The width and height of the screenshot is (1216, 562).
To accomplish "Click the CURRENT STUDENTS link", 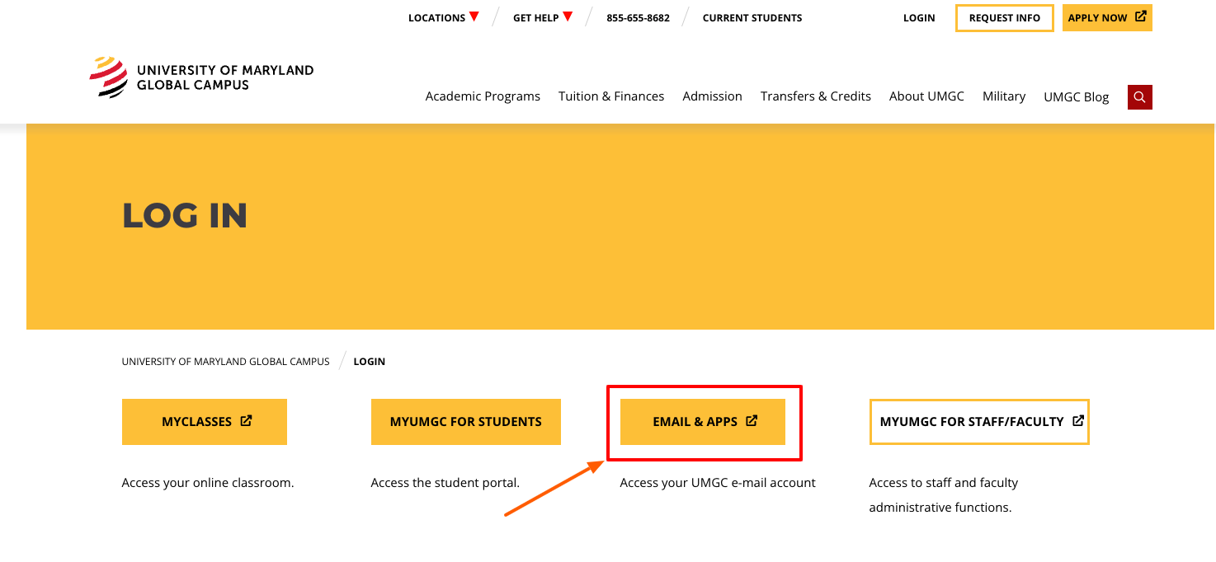I will click(x=752, y=17).
